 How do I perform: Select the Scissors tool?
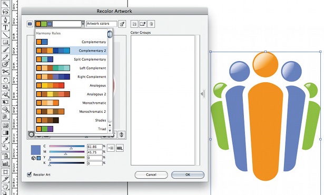click(5, 72)
